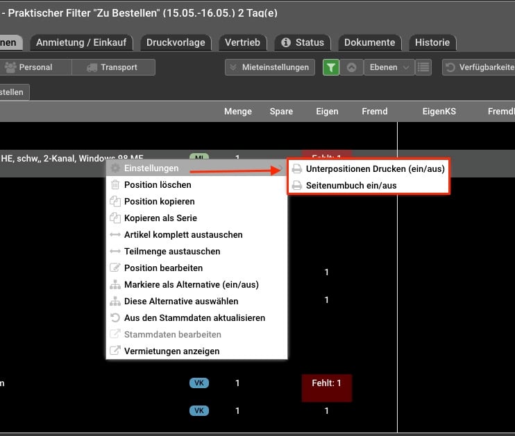Click the round collapse-up arrow icon
This screenshot has width=515, height=436.
coord(351,67)
